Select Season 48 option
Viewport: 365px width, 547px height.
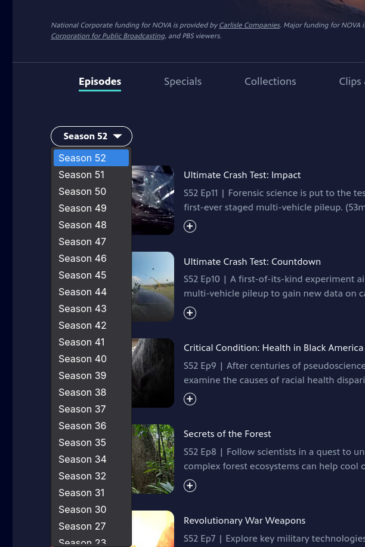point(91,225)
